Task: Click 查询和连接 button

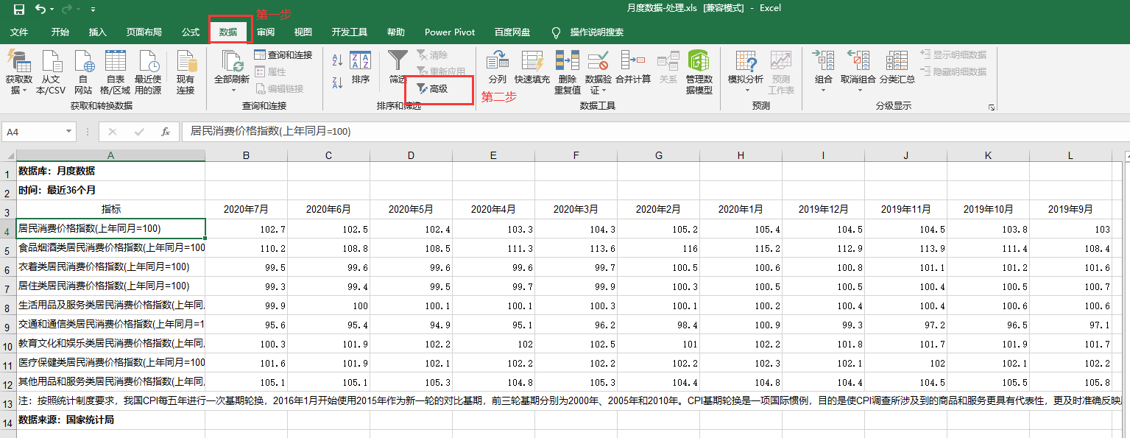Action: click(283, 55)
